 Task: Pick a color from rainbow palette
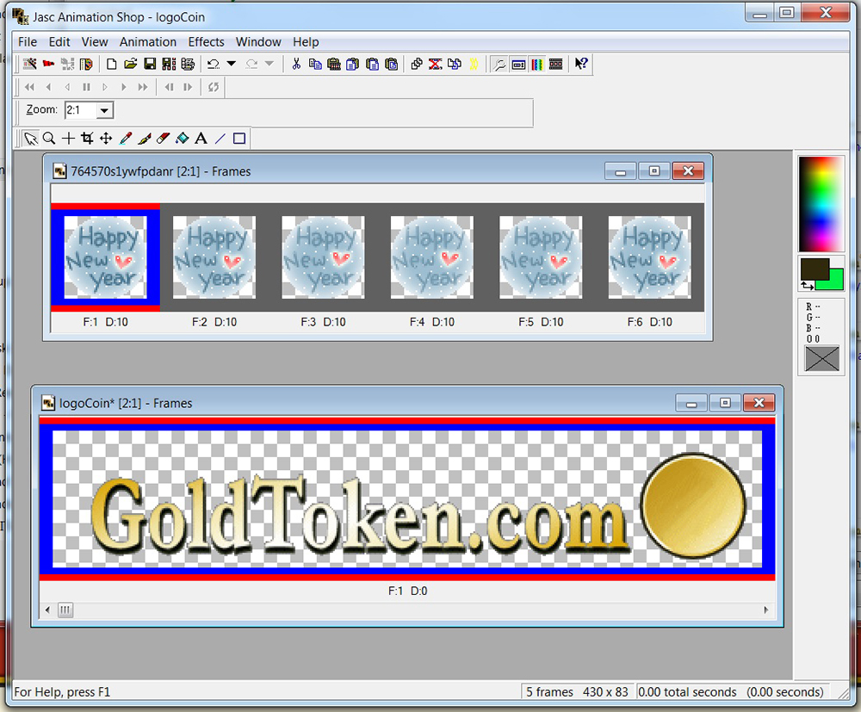tap(821, 203)
